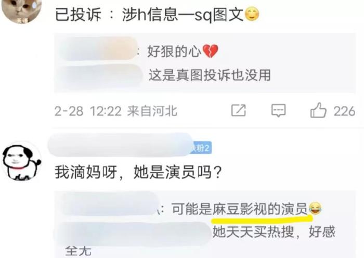
Task: Open the reply comment bubble icon
Action: click(x=278, y=111)
